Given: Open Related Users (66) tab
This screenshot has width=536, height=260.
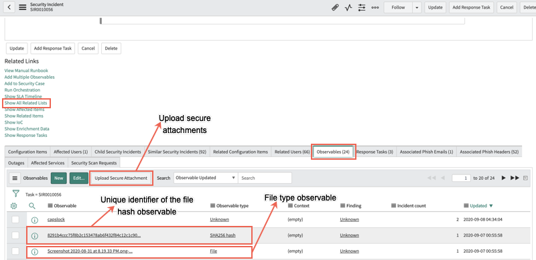Looking at the screenshot, I should [x=292, y=152].
